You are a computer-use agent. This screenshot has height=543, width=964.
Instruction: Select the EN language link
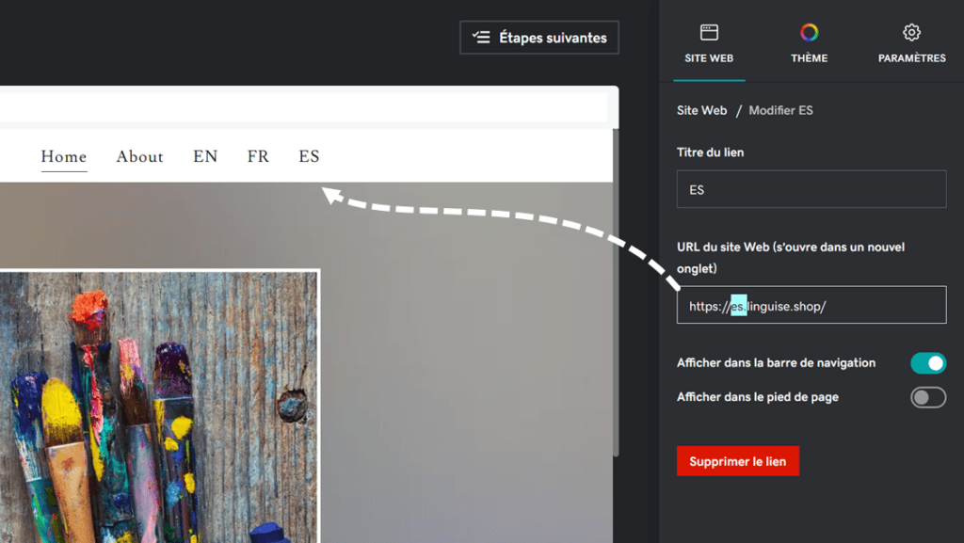[x=205, y=156]
